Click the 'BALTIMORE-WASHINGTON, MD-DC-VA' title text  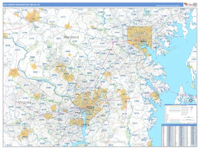(x=22, y=5)
